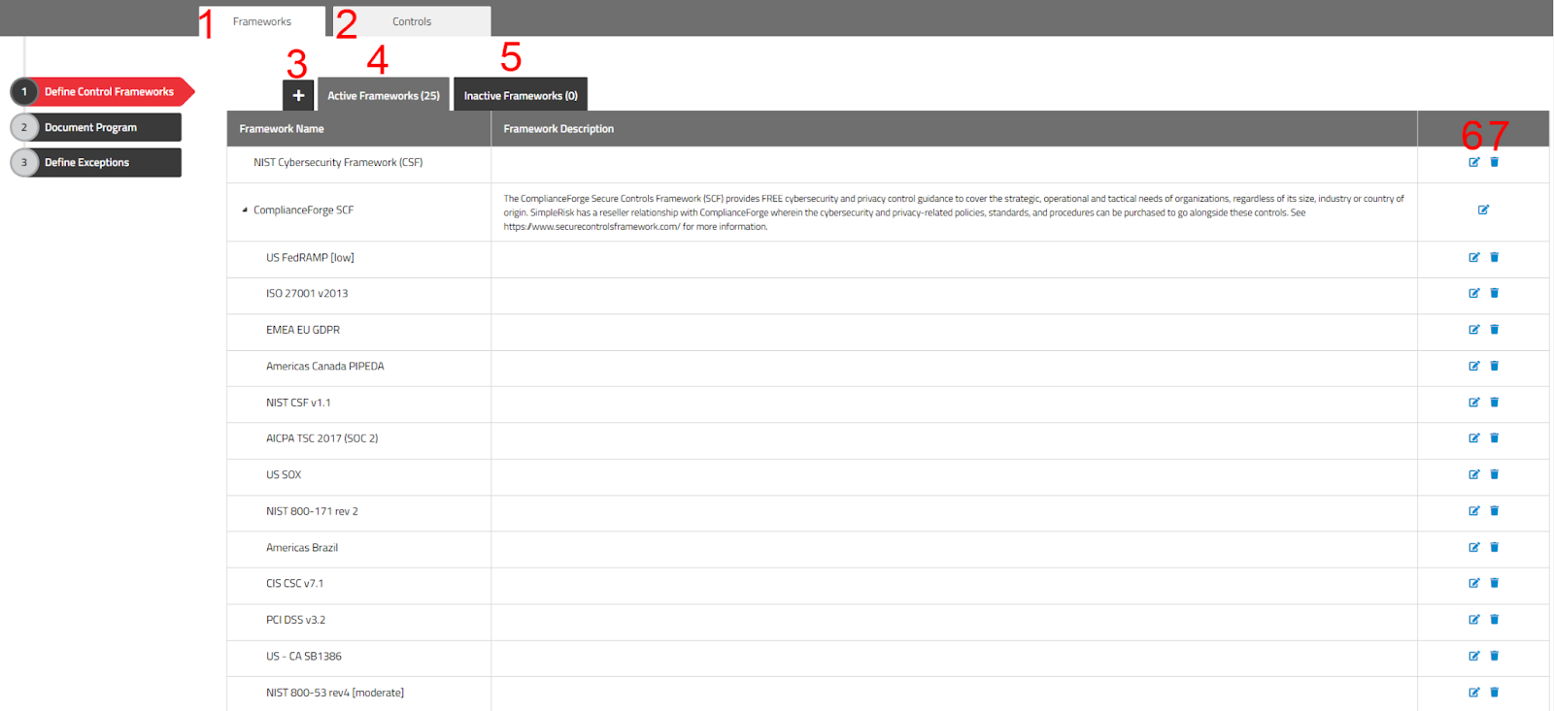1554x711 pixels.
Task: Delete the AICPA TSC 2017 (SOC 2) framework
Action: pyautogui.click(x=1494, y=438)
